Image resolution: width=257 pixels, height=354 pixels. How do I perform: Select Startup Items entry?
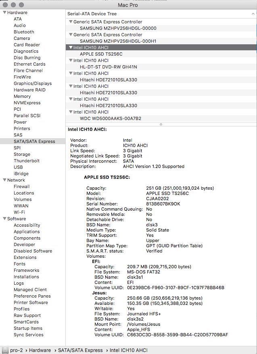point(28,328)
